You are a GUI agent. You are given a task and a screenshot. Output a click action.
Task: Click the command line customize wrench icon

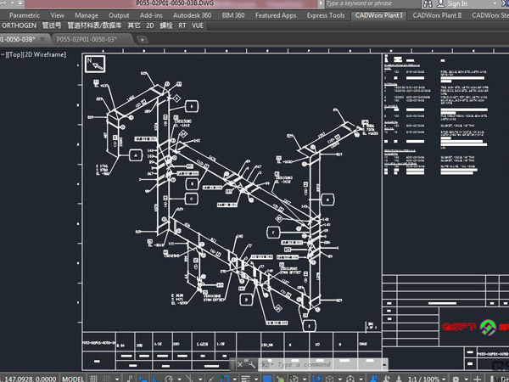pyautogui.click(x=251, y=364)
